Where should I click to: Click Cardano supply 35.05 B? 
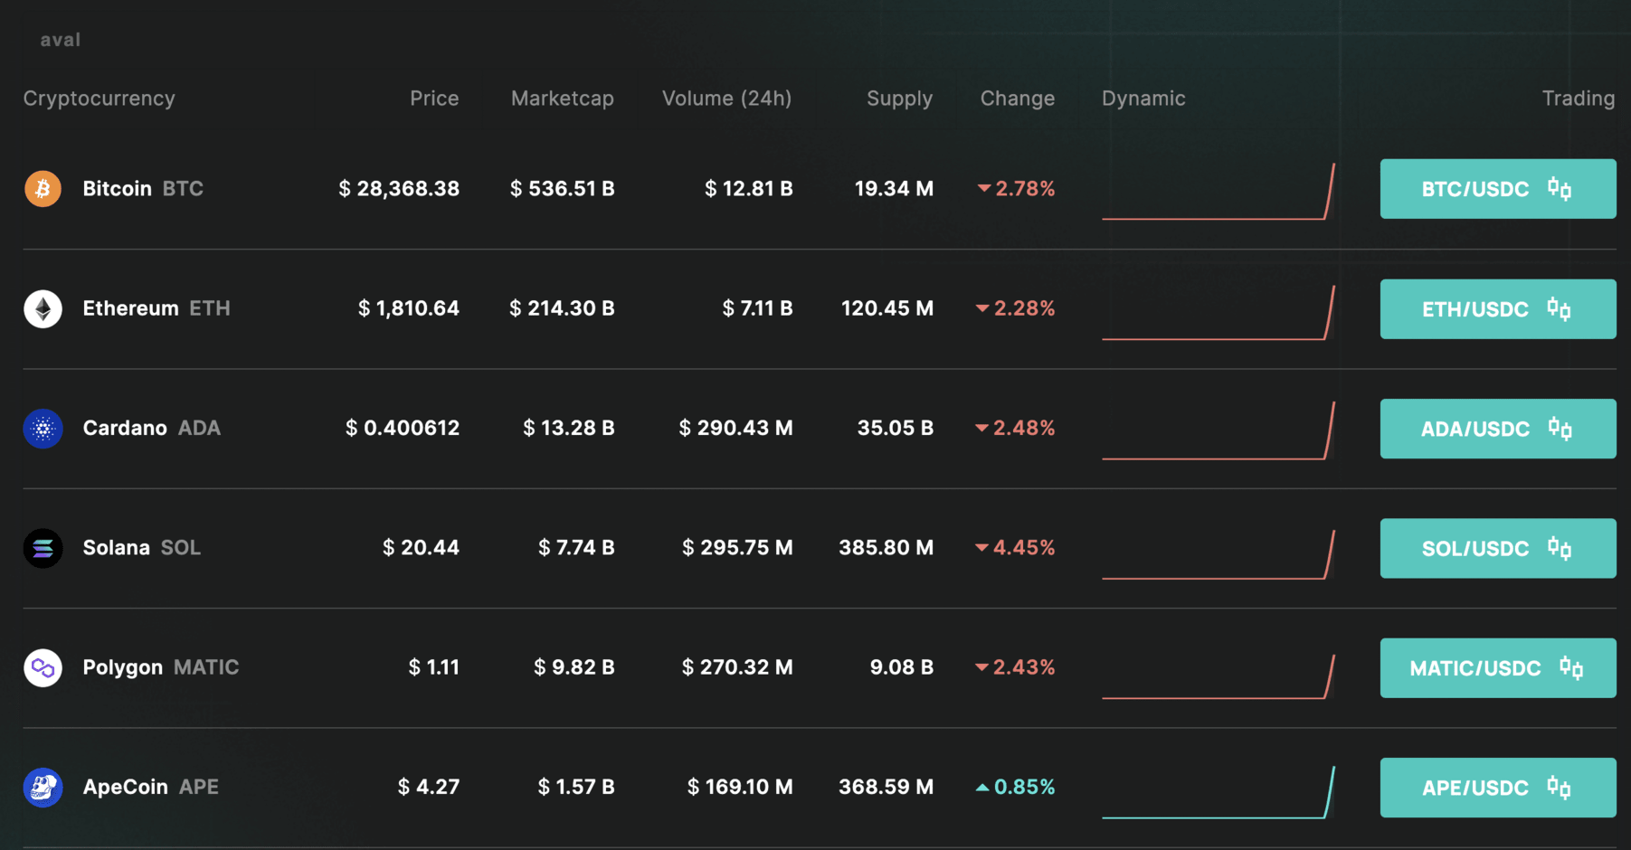coord(896,428)
